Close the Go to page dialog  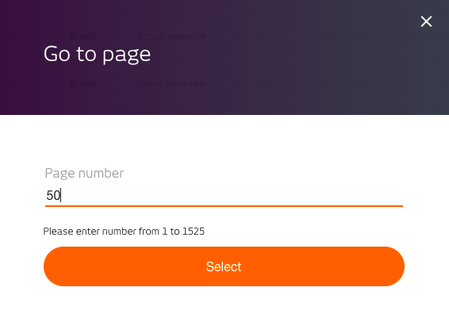(x=426, y=21)
